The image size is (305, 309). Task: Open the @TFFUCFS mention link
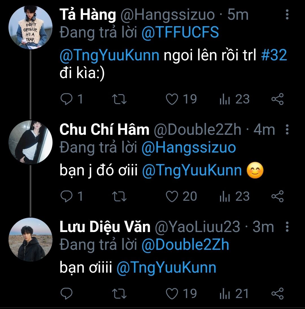pos(180,32)
